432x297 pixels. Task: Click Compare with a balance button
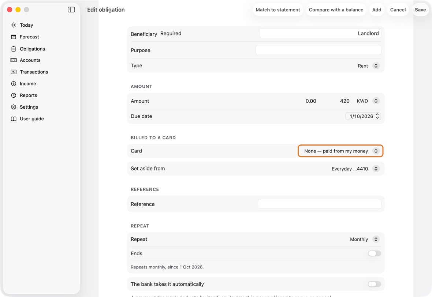(x=336, y=10)
